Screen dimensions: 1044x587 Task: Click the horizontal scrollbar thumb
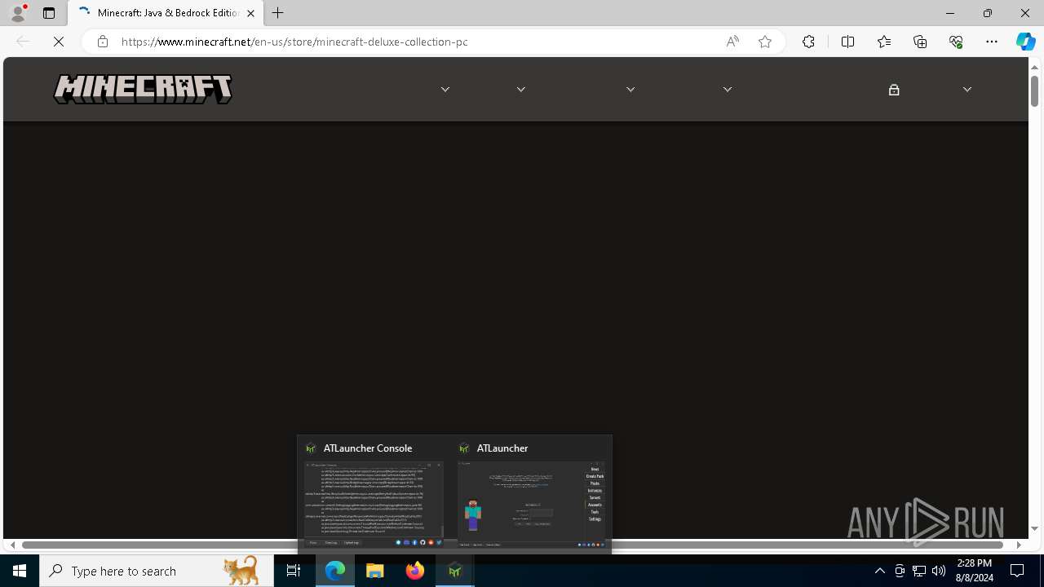click(x=512, y=545)
